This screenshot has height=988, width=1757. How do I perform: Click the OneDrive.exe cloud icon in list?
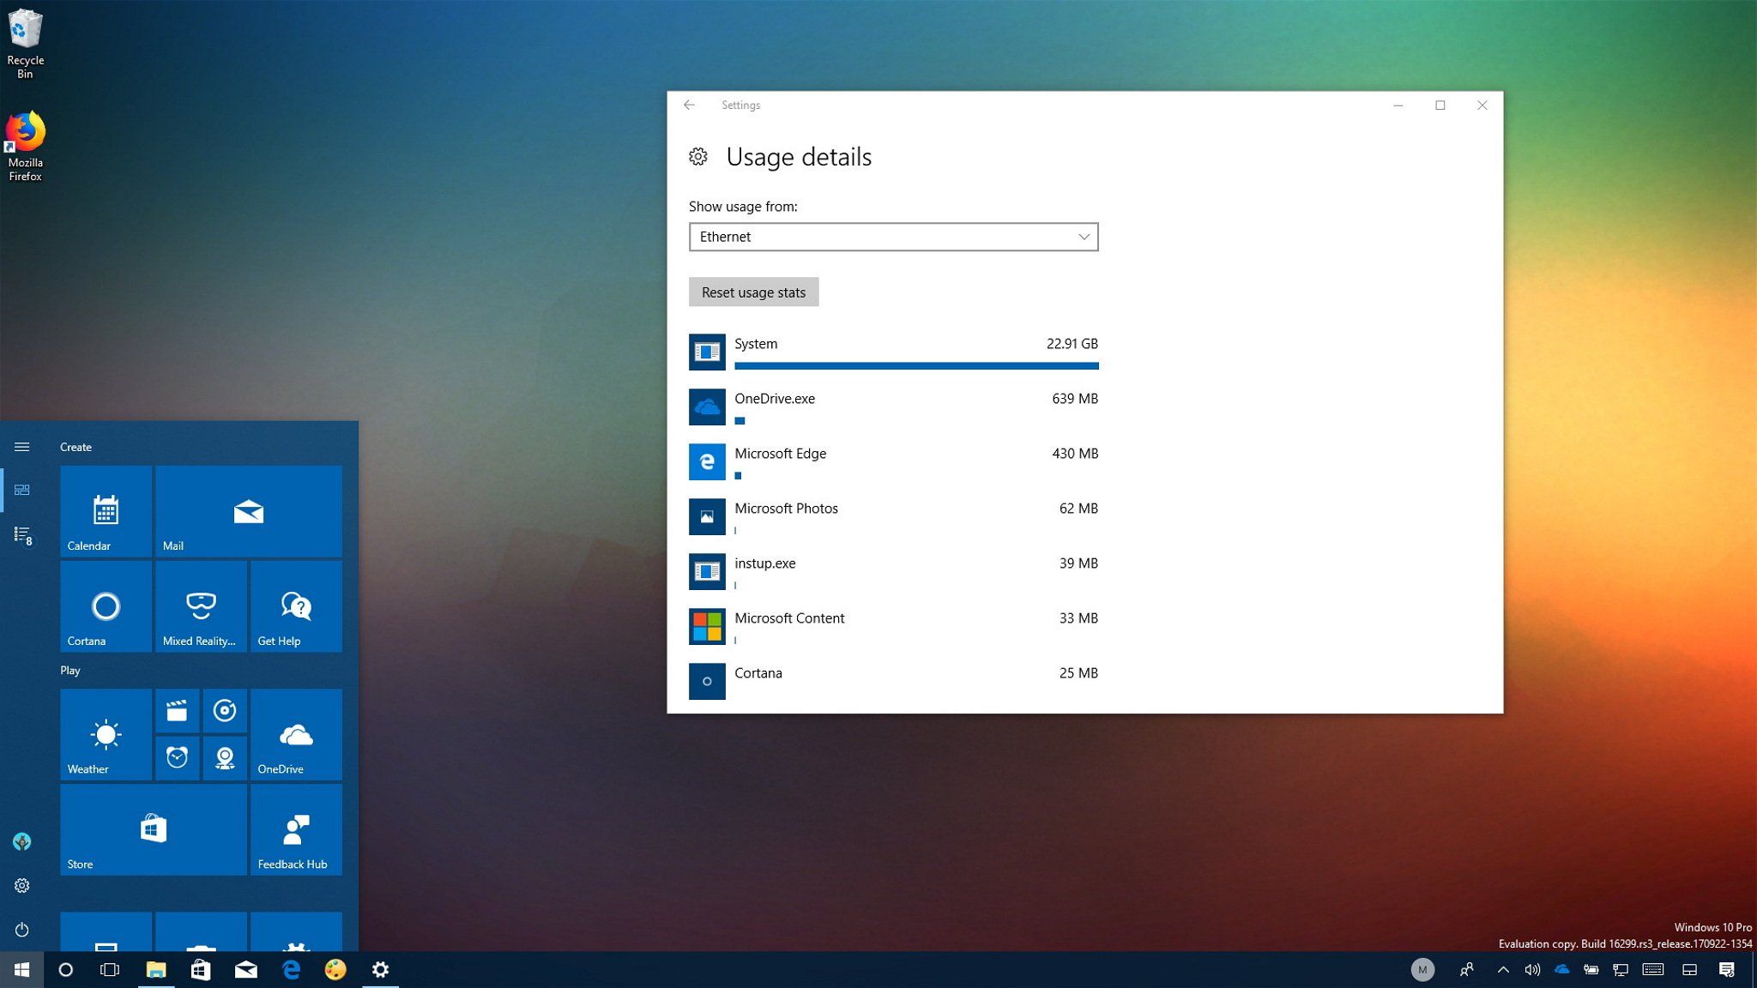tap(707, 407)
